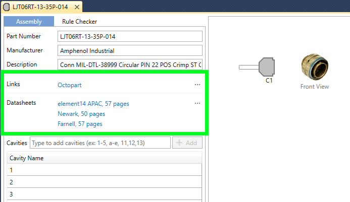Click the connector icon in the document tab

click(6, 7)
